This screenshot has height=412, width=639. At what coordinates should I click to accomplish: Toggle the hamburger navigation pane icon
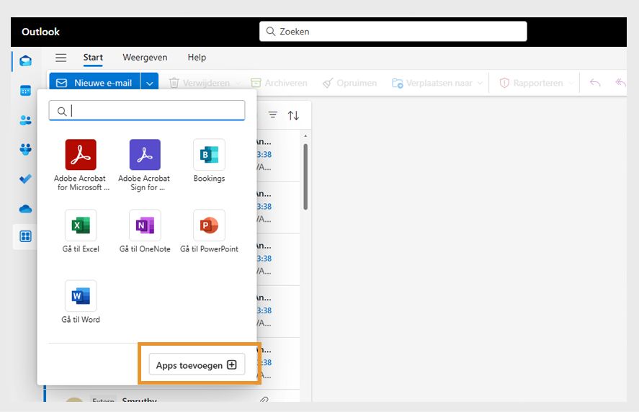[x=61, y=58]
